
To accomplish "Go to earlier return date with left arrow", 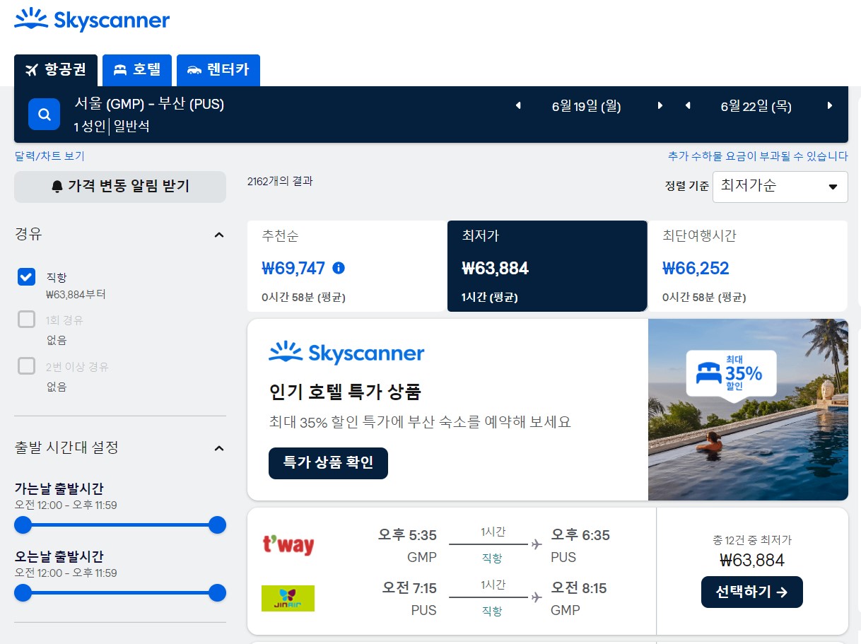I will [688, 105].
